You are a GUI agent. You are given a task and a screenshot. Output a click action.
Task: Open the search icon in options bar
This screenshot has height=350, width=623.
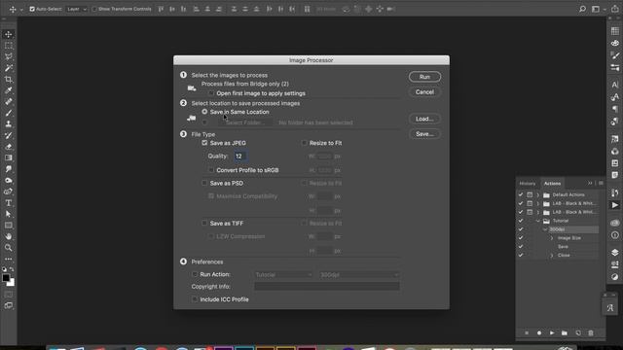tap(582, 9)
